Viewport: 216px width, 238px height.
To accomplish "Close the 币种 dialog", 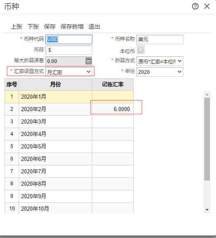I will [x=207, y=6].
